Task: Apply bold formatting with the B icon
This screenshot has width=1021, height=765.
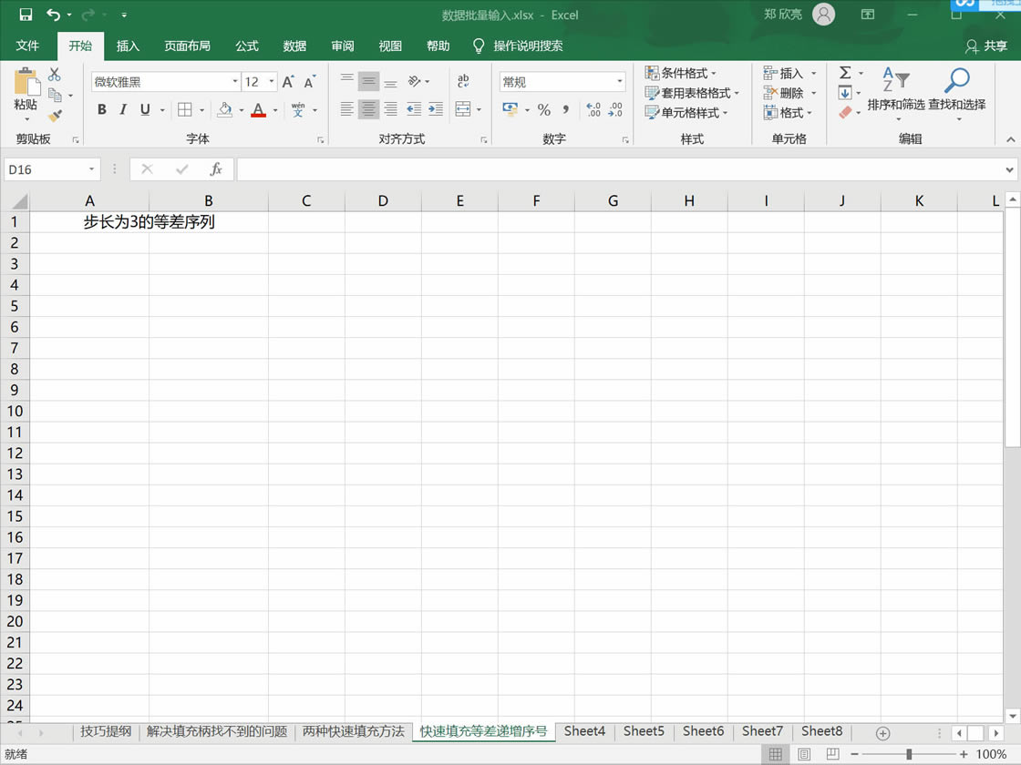Action: click(101, 109)
